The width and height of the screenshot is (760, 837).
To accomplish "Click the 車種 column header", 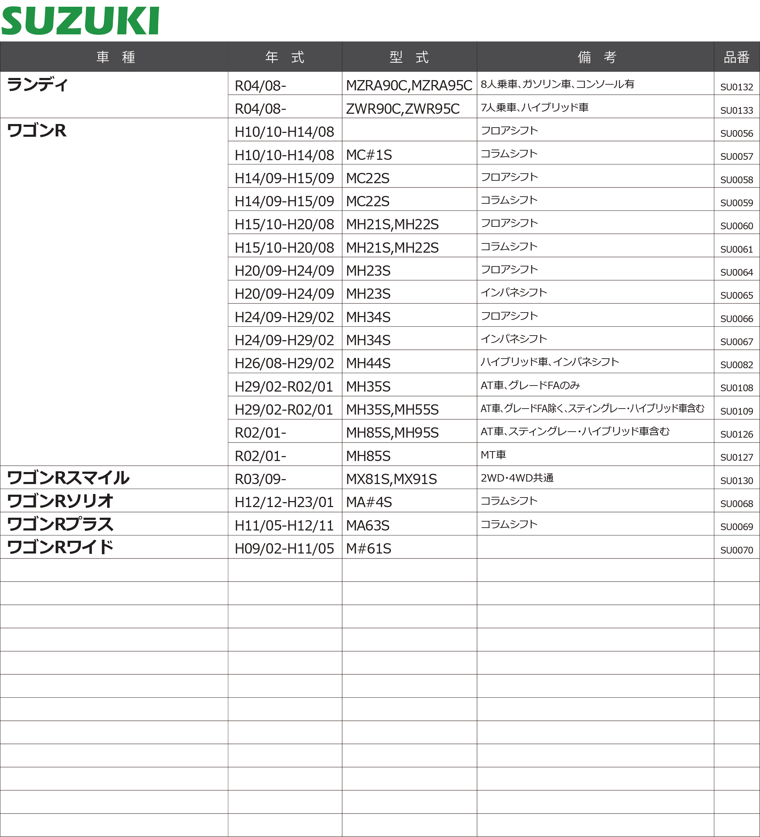I will 116,57.
